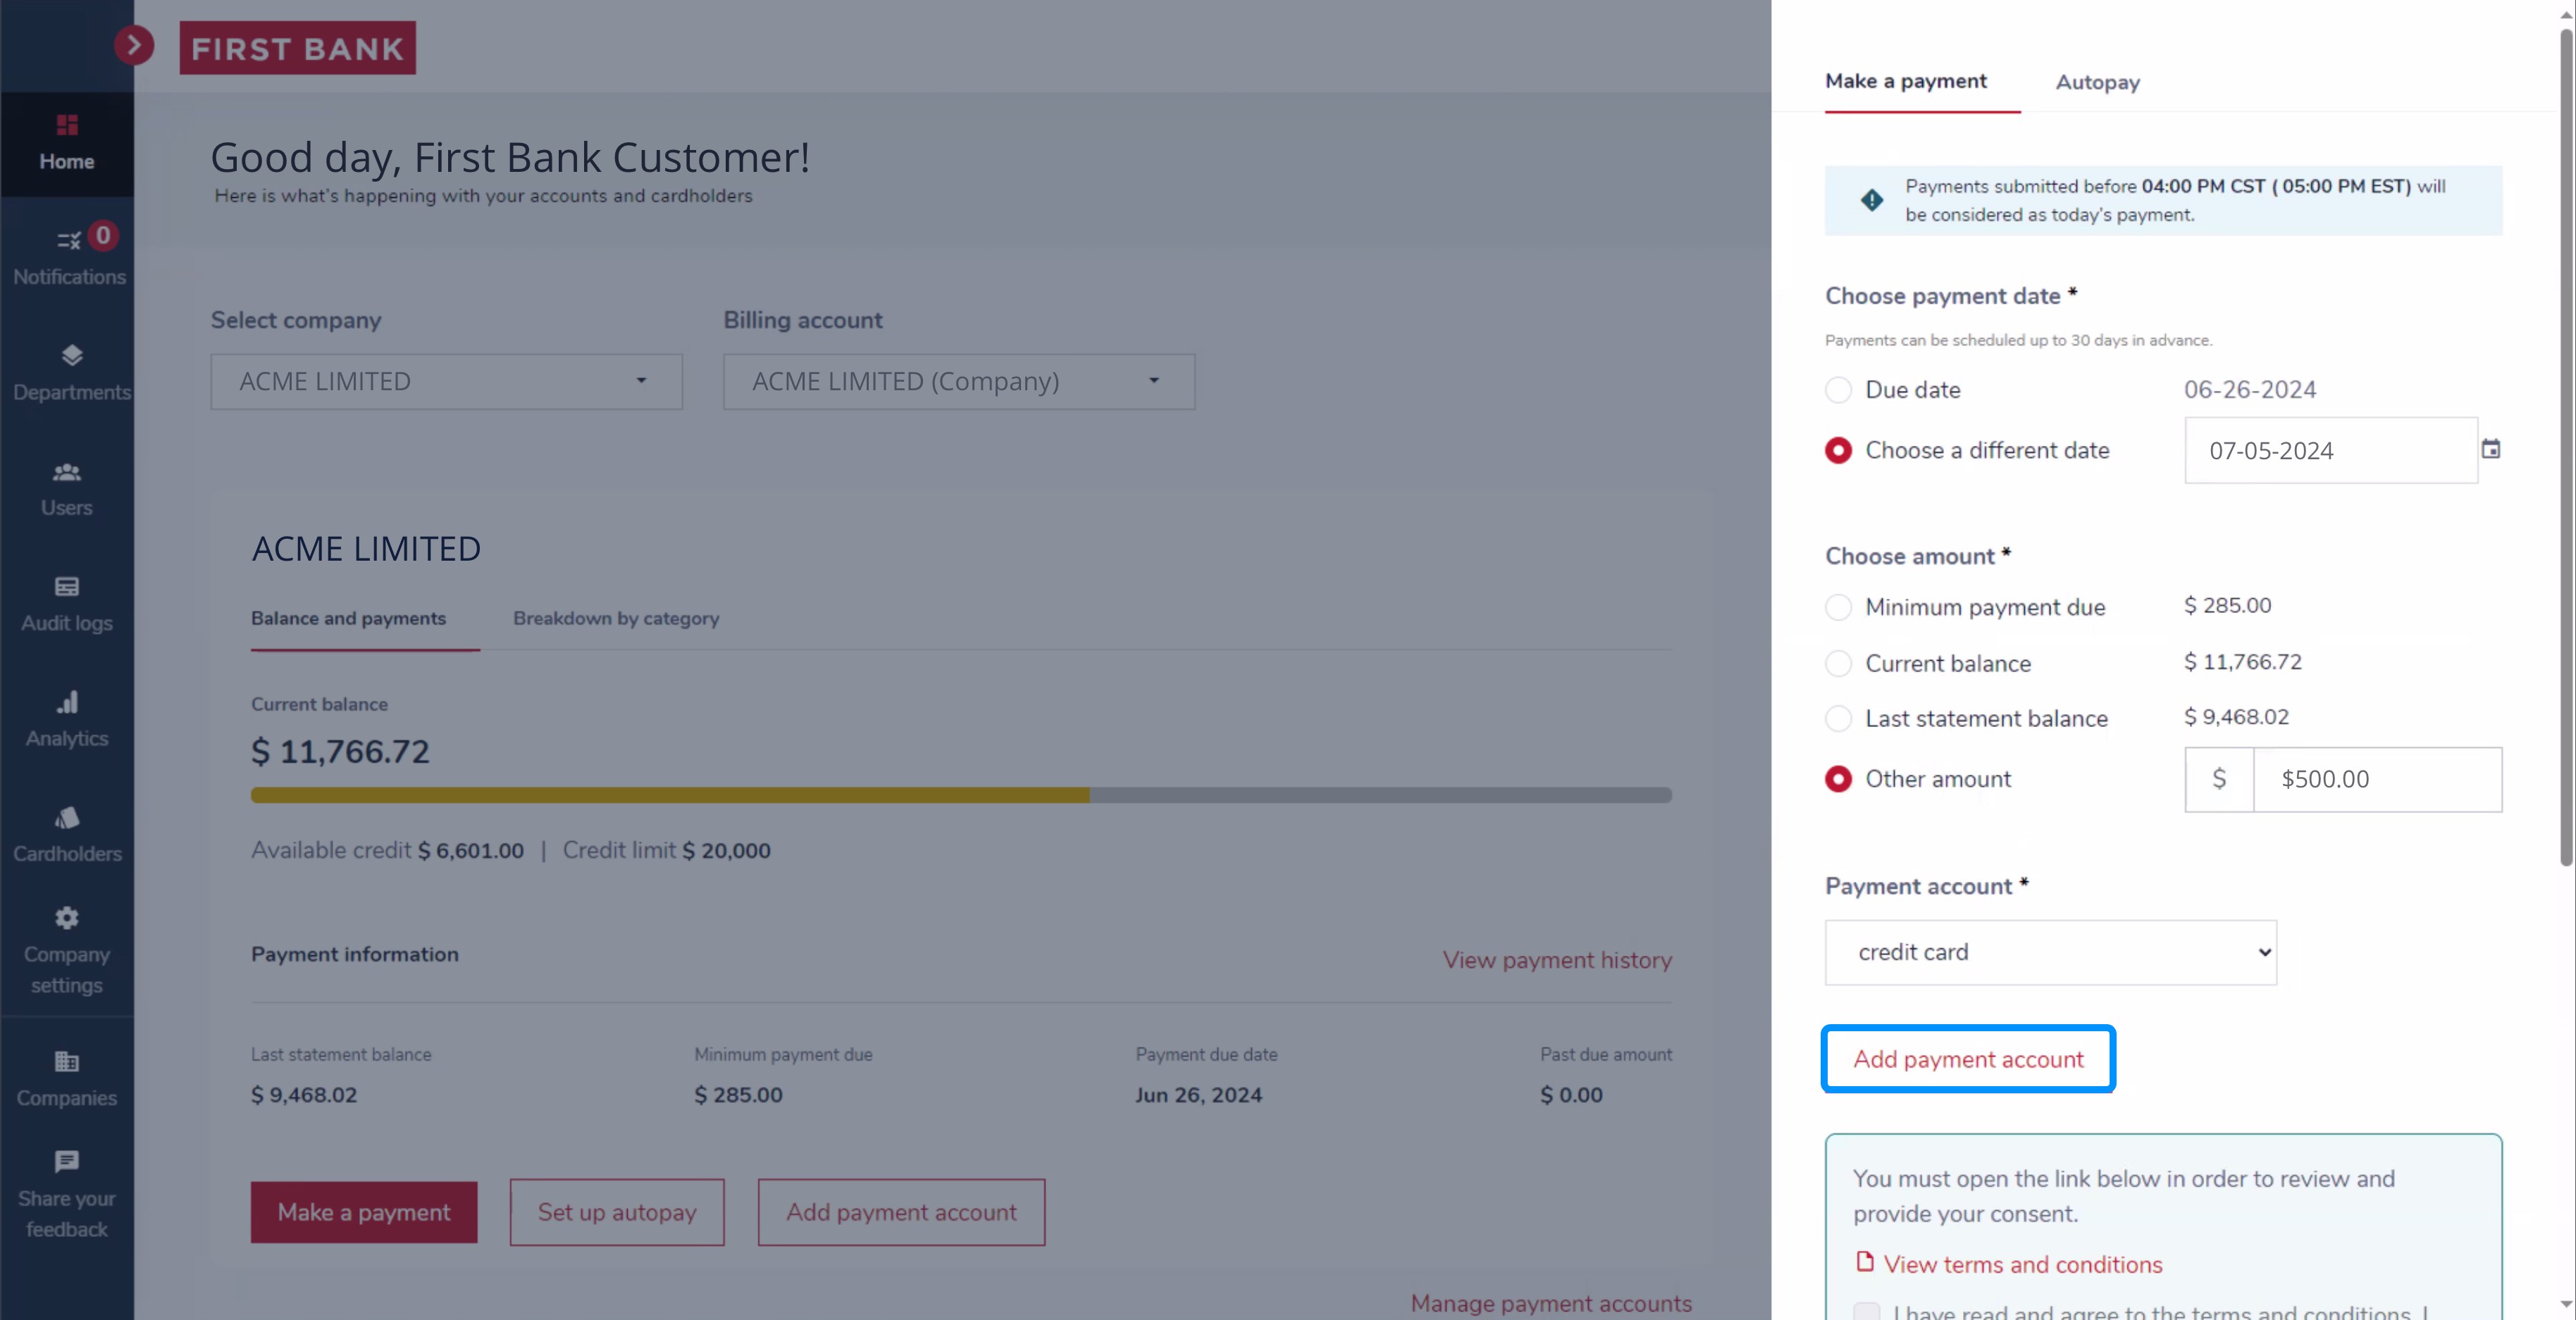
Task: Click Available credit $ 6,601.00 text
Action: [x=387, y=850]
